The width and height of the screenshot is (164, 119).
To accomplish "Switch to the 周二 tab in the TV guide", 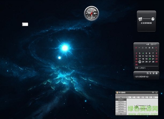I will click(x=133, y=98).
